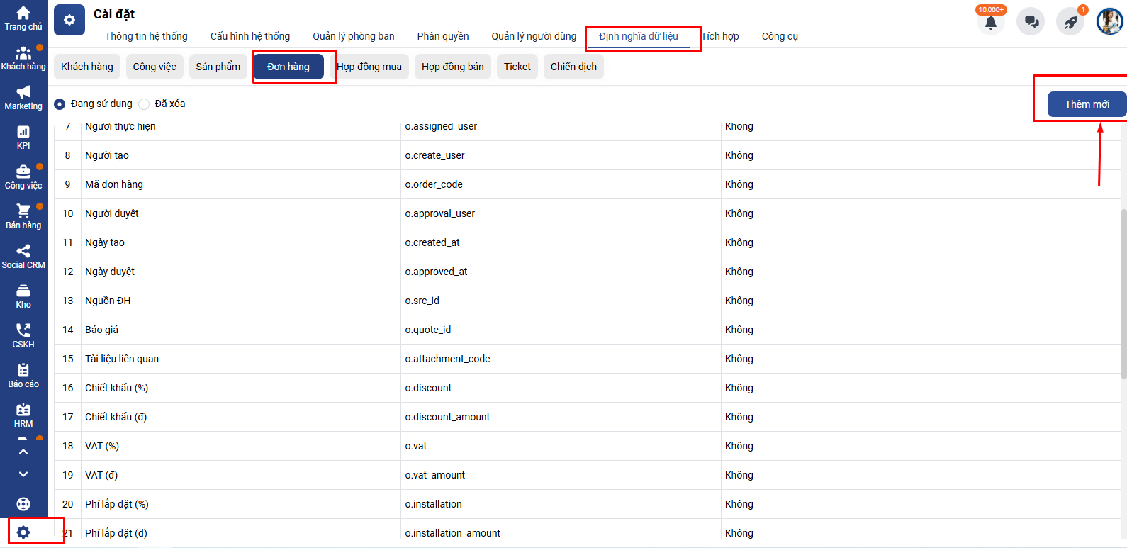This screenshot has width=1127, height=548.
Task: Select the Đã xóa radio button
Action: [x=144, y=104]
